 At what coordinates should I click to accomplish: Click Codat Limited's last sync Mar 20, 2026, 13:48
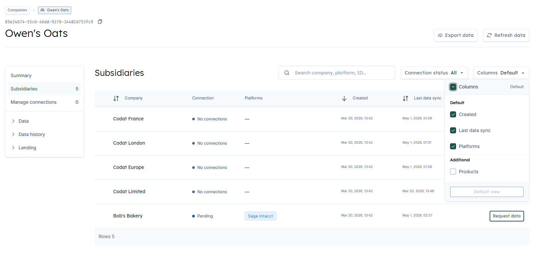[418, 191]
